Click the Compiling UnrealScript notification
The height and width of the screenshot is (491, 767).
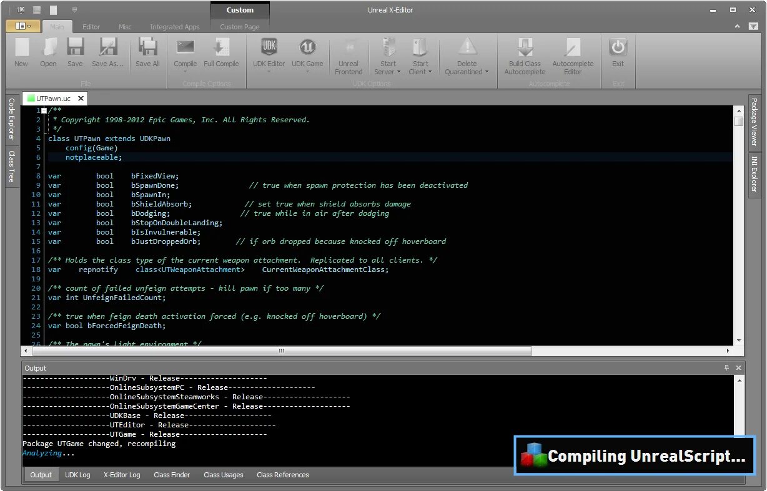635,455
